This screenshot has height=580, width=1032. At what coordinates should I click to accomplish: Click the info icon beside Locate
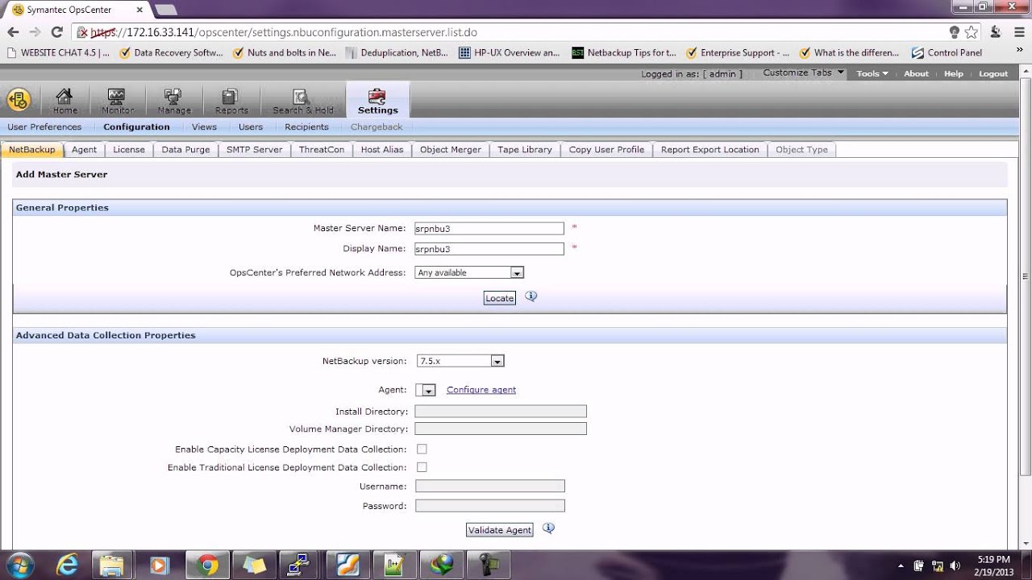[531, 296]
